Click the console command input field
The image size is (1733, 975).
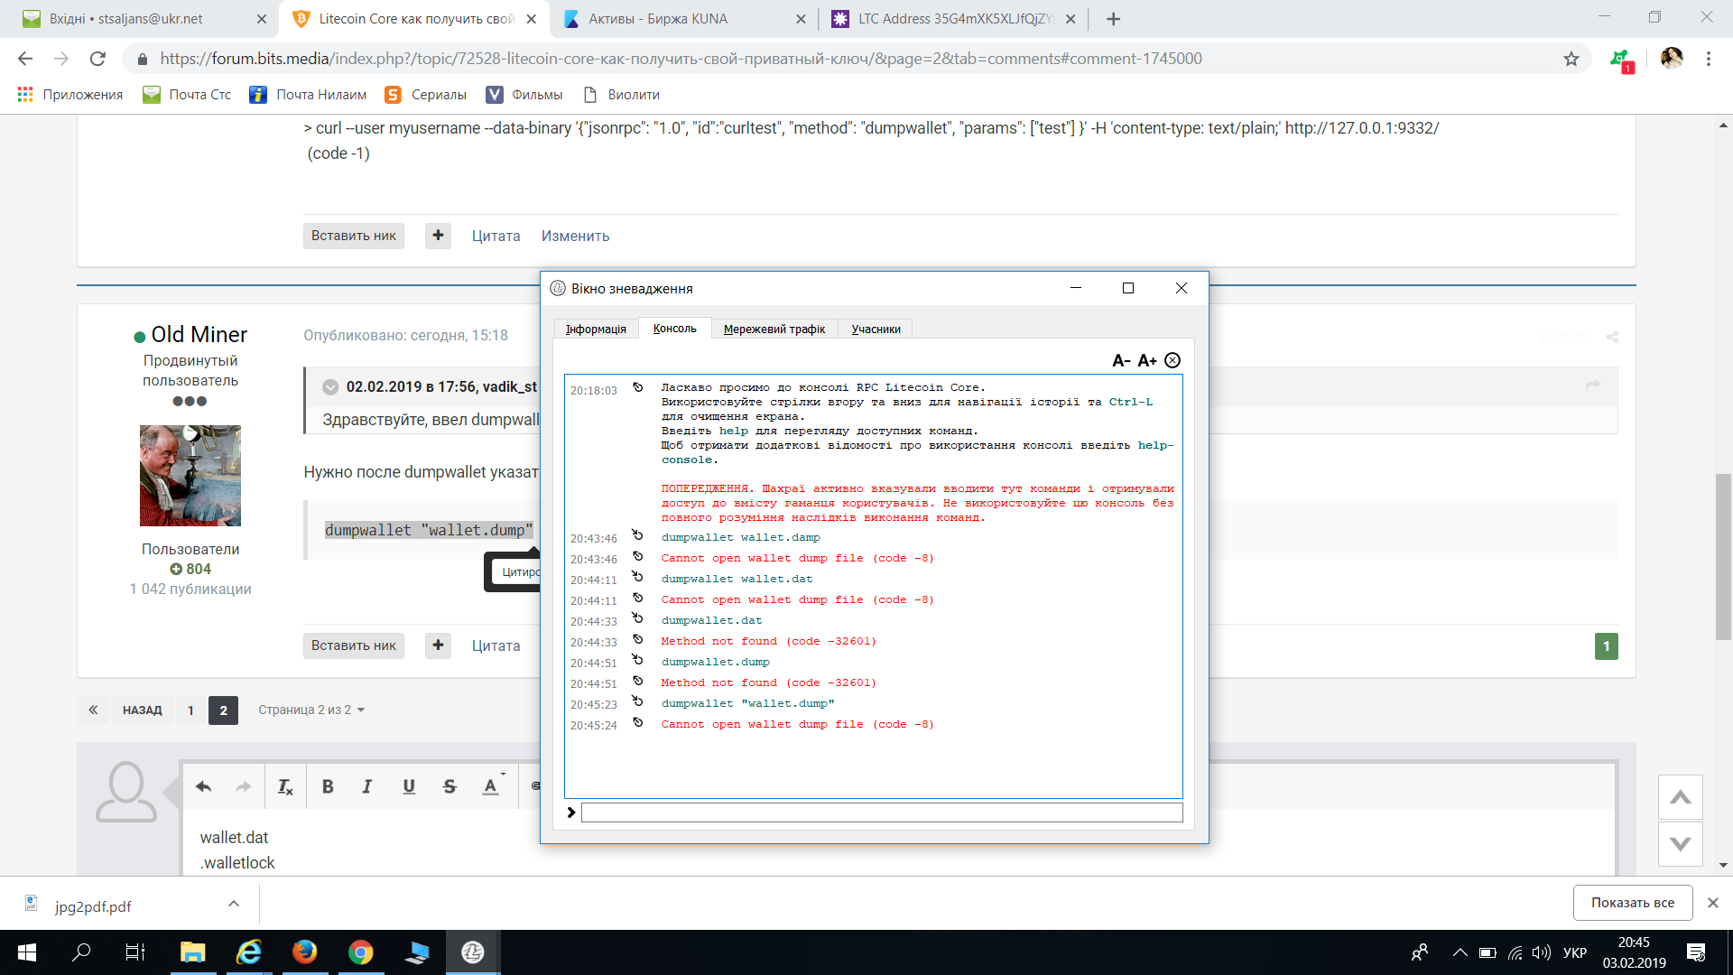(x=882, y=812)
